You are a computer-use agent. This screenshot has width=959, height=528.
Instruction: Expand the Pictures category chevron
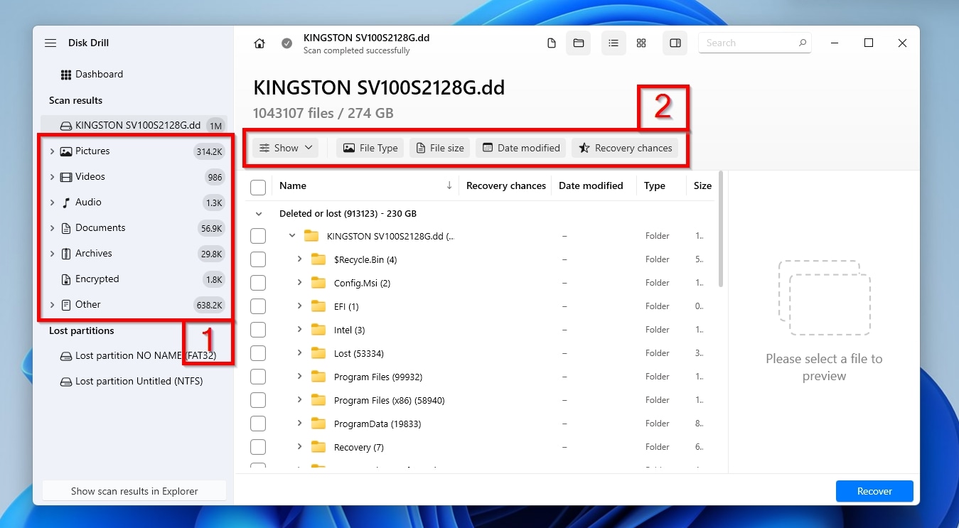click(52, 151)
